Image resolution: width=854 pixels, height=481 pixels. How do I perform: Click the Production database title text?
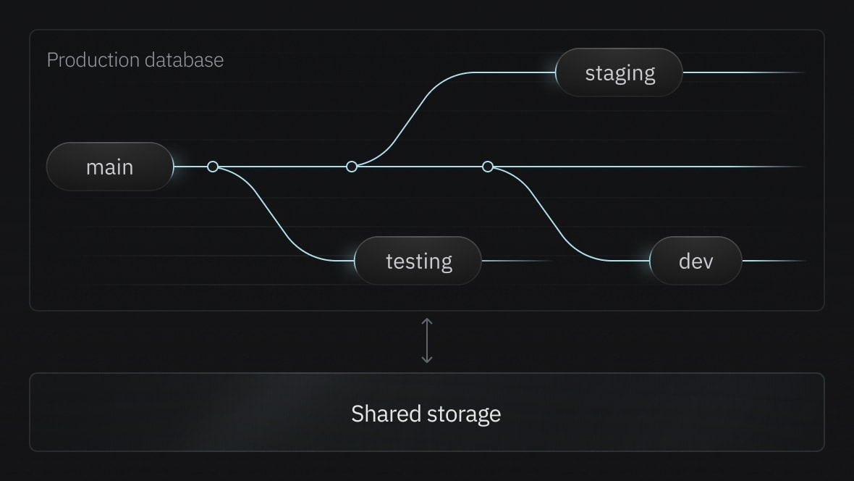coord(135,59)
